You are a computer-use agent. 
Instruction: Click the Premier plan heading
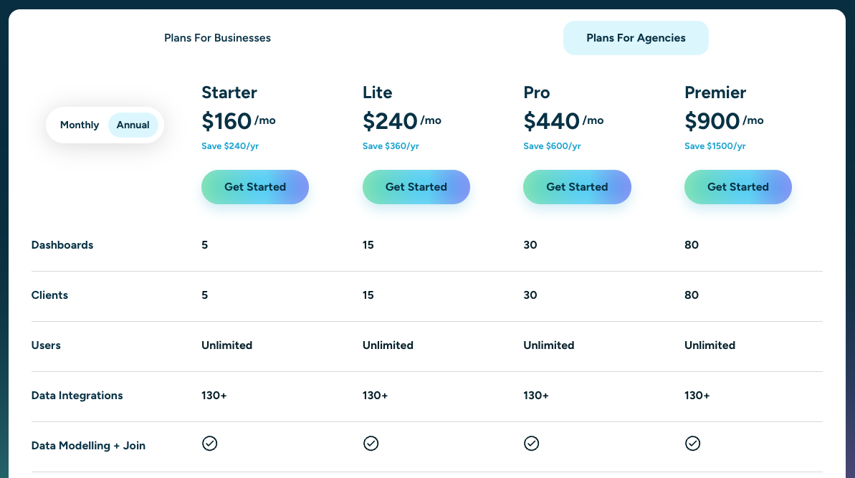click(x=715, y=92)
